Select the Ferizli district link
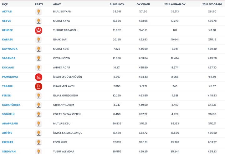 tap(7, 96)
